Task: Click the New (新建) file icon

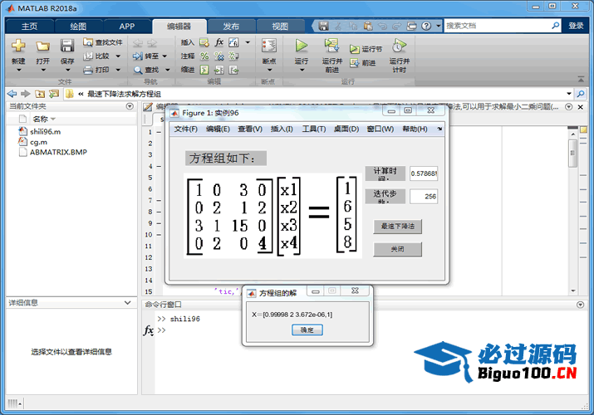Action: tap(18, 46)
